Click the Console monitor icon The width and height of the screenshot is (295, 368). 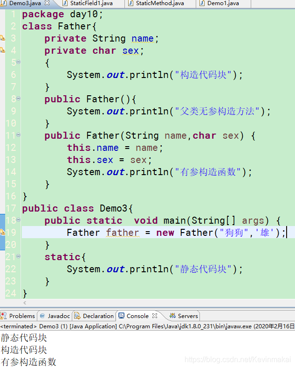(x=121, y=316)
